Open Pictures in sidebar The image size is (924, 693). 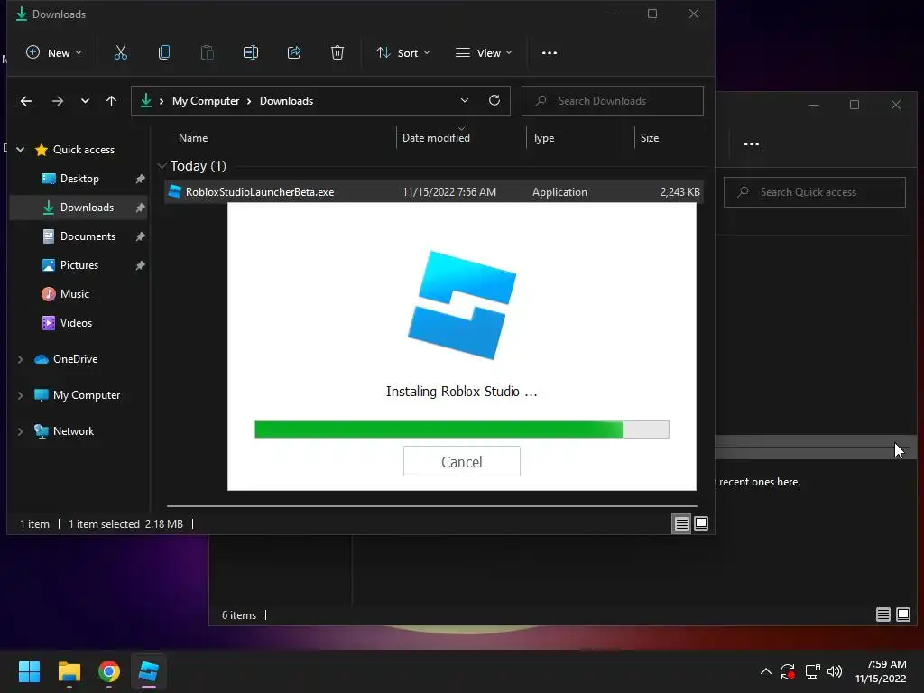tap(79, 265)
